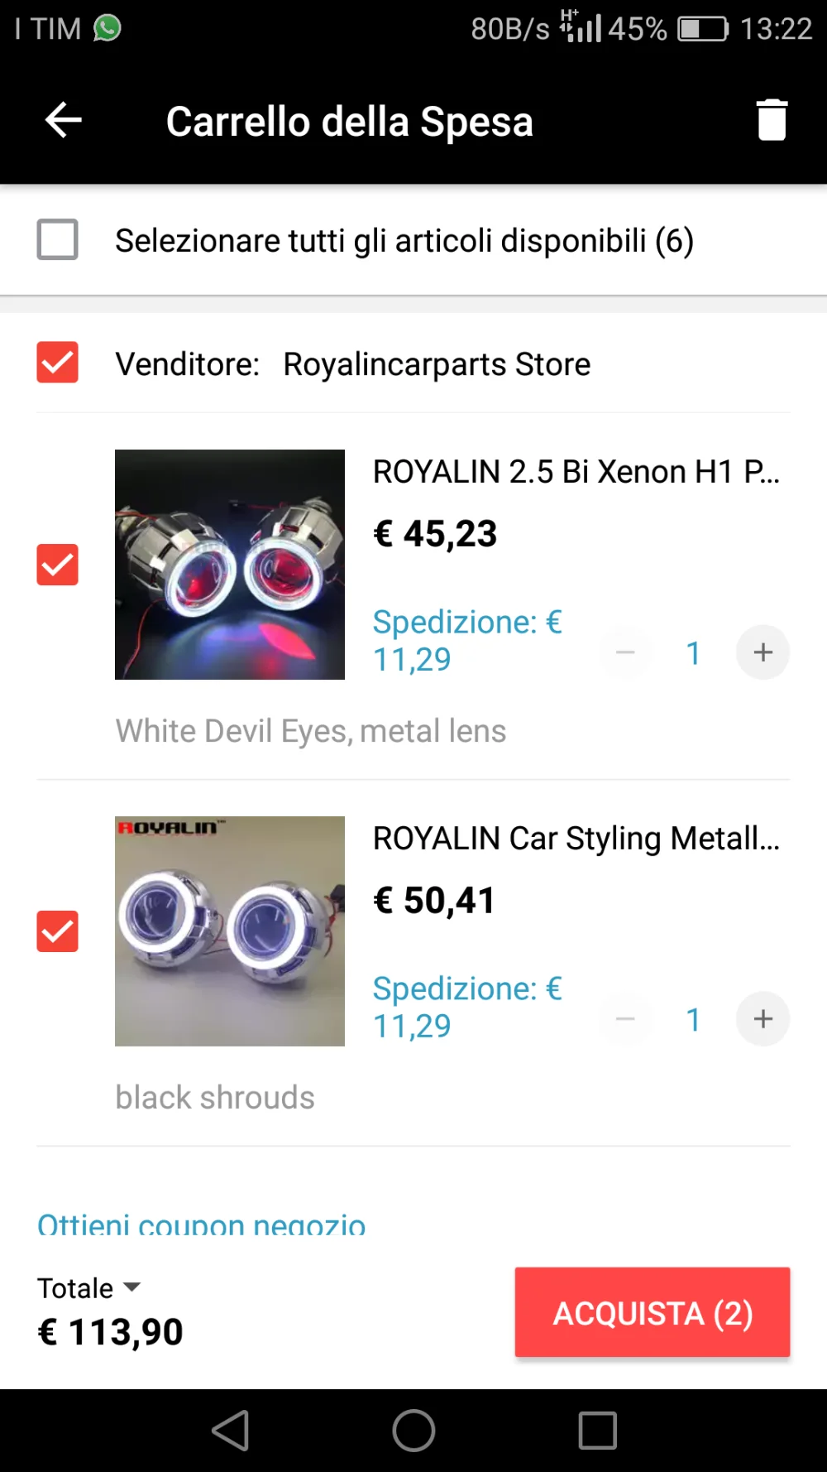The height and width of the screenshot is (1472, 827).
Task: Tap the back arrow in header
Action: tap(63, 121)
